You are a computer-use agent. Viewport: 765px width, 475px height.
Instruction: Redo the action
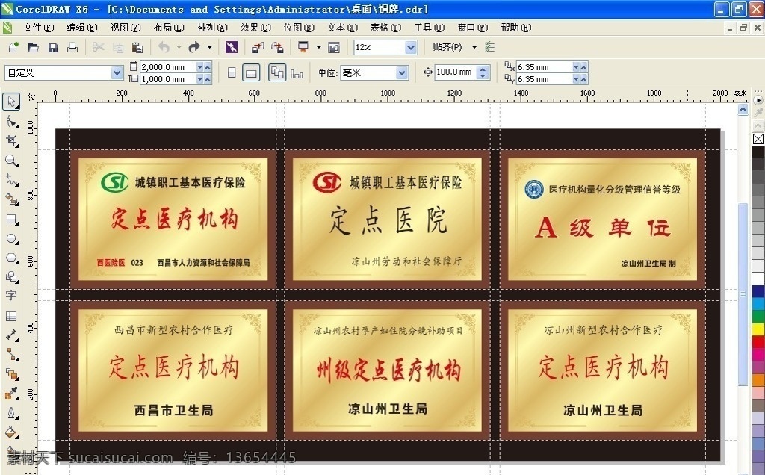[x=194, y=47]
